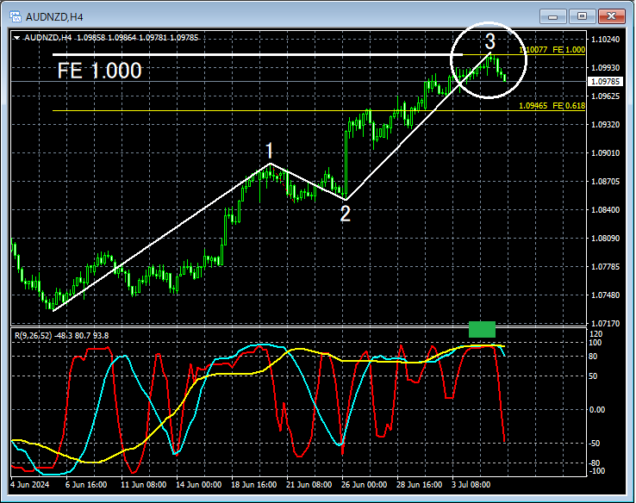Open the chart menu arrow beside AUDNZD,H4
Screen dimensions: 636x503
16,38
